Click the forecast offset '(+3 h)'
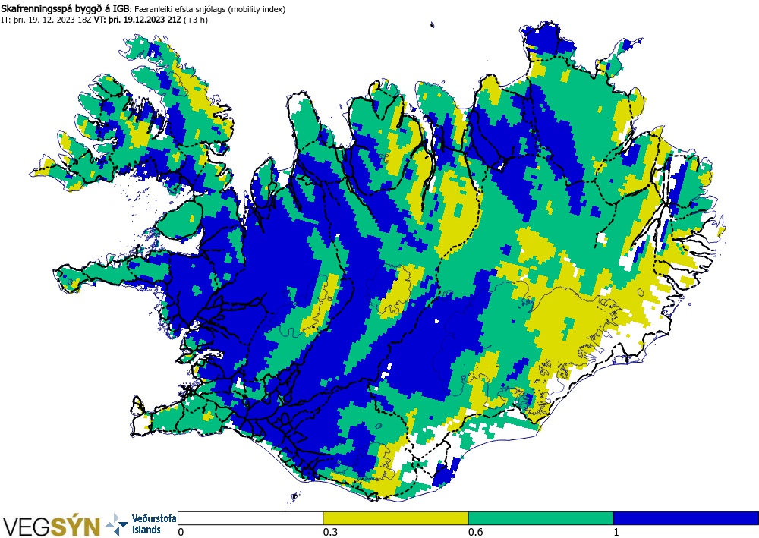Viewport: 759px width, 538px height. point(196,20)
